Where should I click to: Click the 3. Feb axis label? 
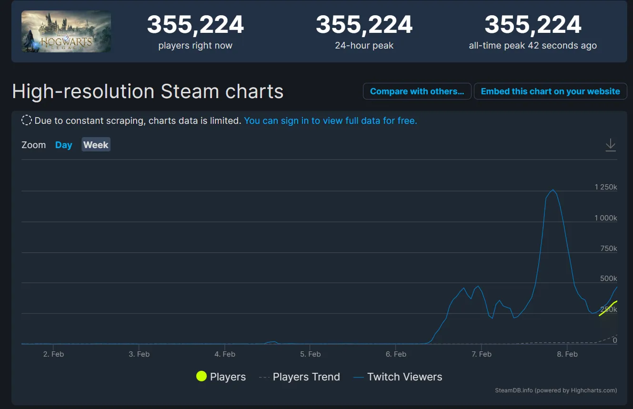coord(139,354)
